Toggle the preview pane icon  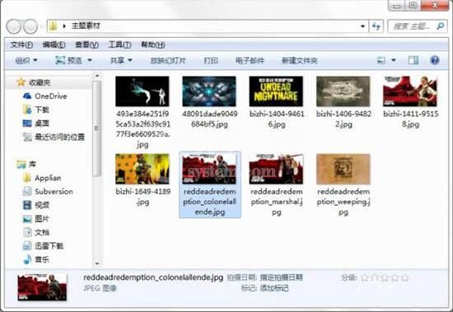click(x=413, y=60)
